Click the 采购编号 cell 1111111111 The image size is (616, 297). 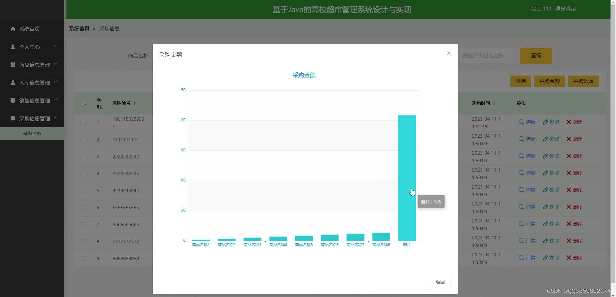pyautogui.click(x=126, y=140)
